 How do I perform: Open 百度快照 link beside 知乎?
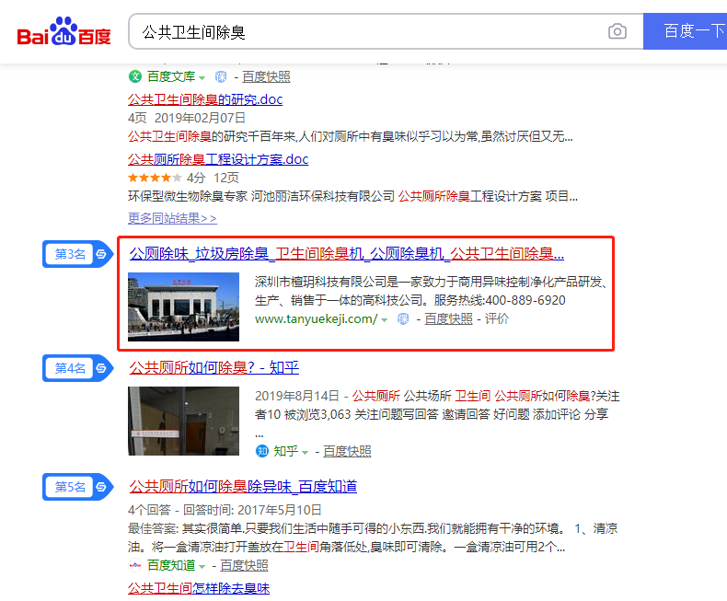coord(347,451)
